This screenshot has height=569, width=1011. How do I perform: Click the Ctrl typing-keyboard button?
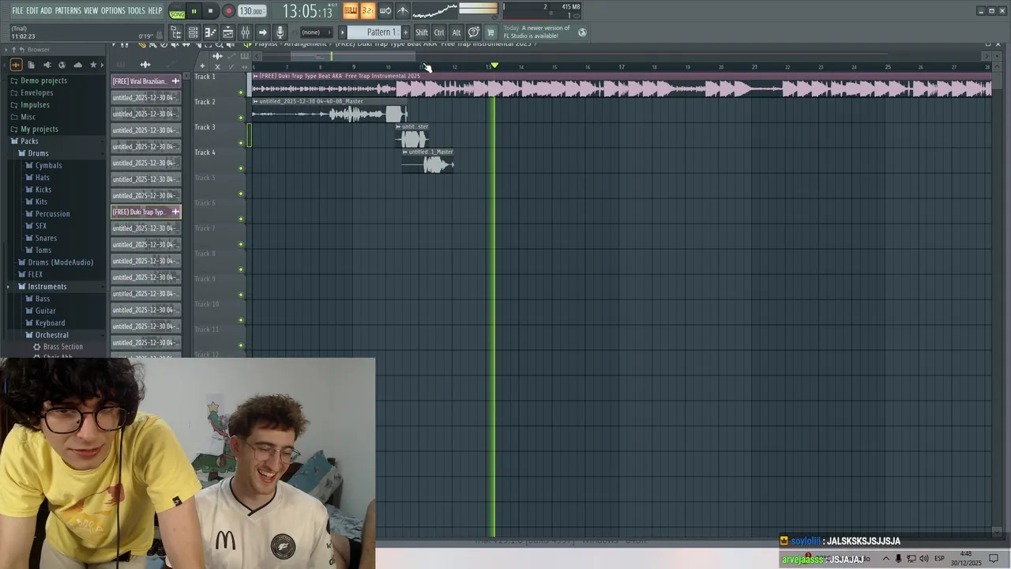pyautogui.click(x=439, y=32)
